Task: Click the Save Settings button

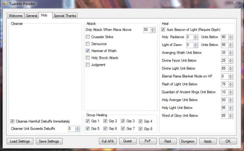Action: pyautogui.click(x=49, y=141)
